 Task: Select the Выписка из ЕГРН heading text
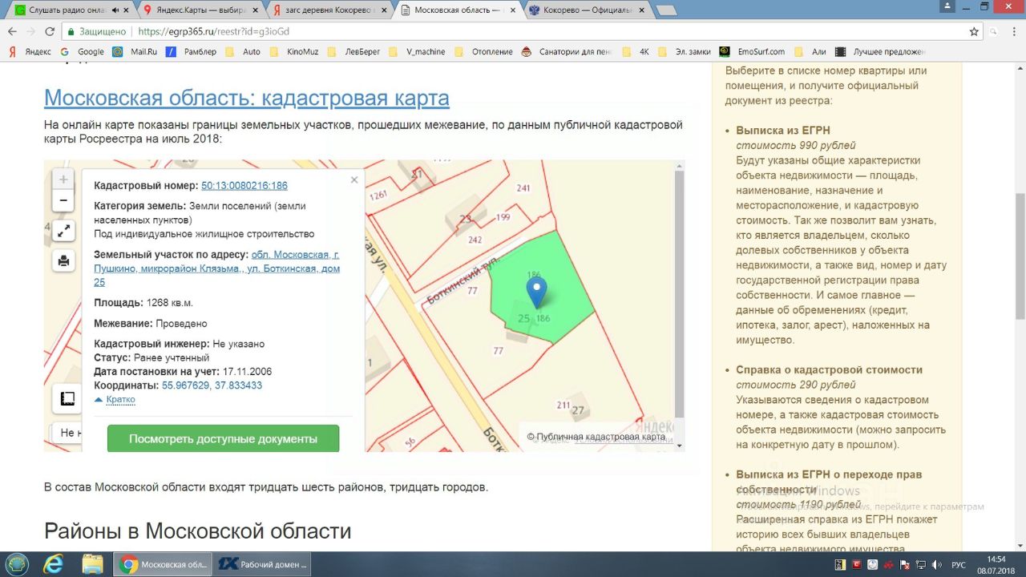(x=783, y=130)
